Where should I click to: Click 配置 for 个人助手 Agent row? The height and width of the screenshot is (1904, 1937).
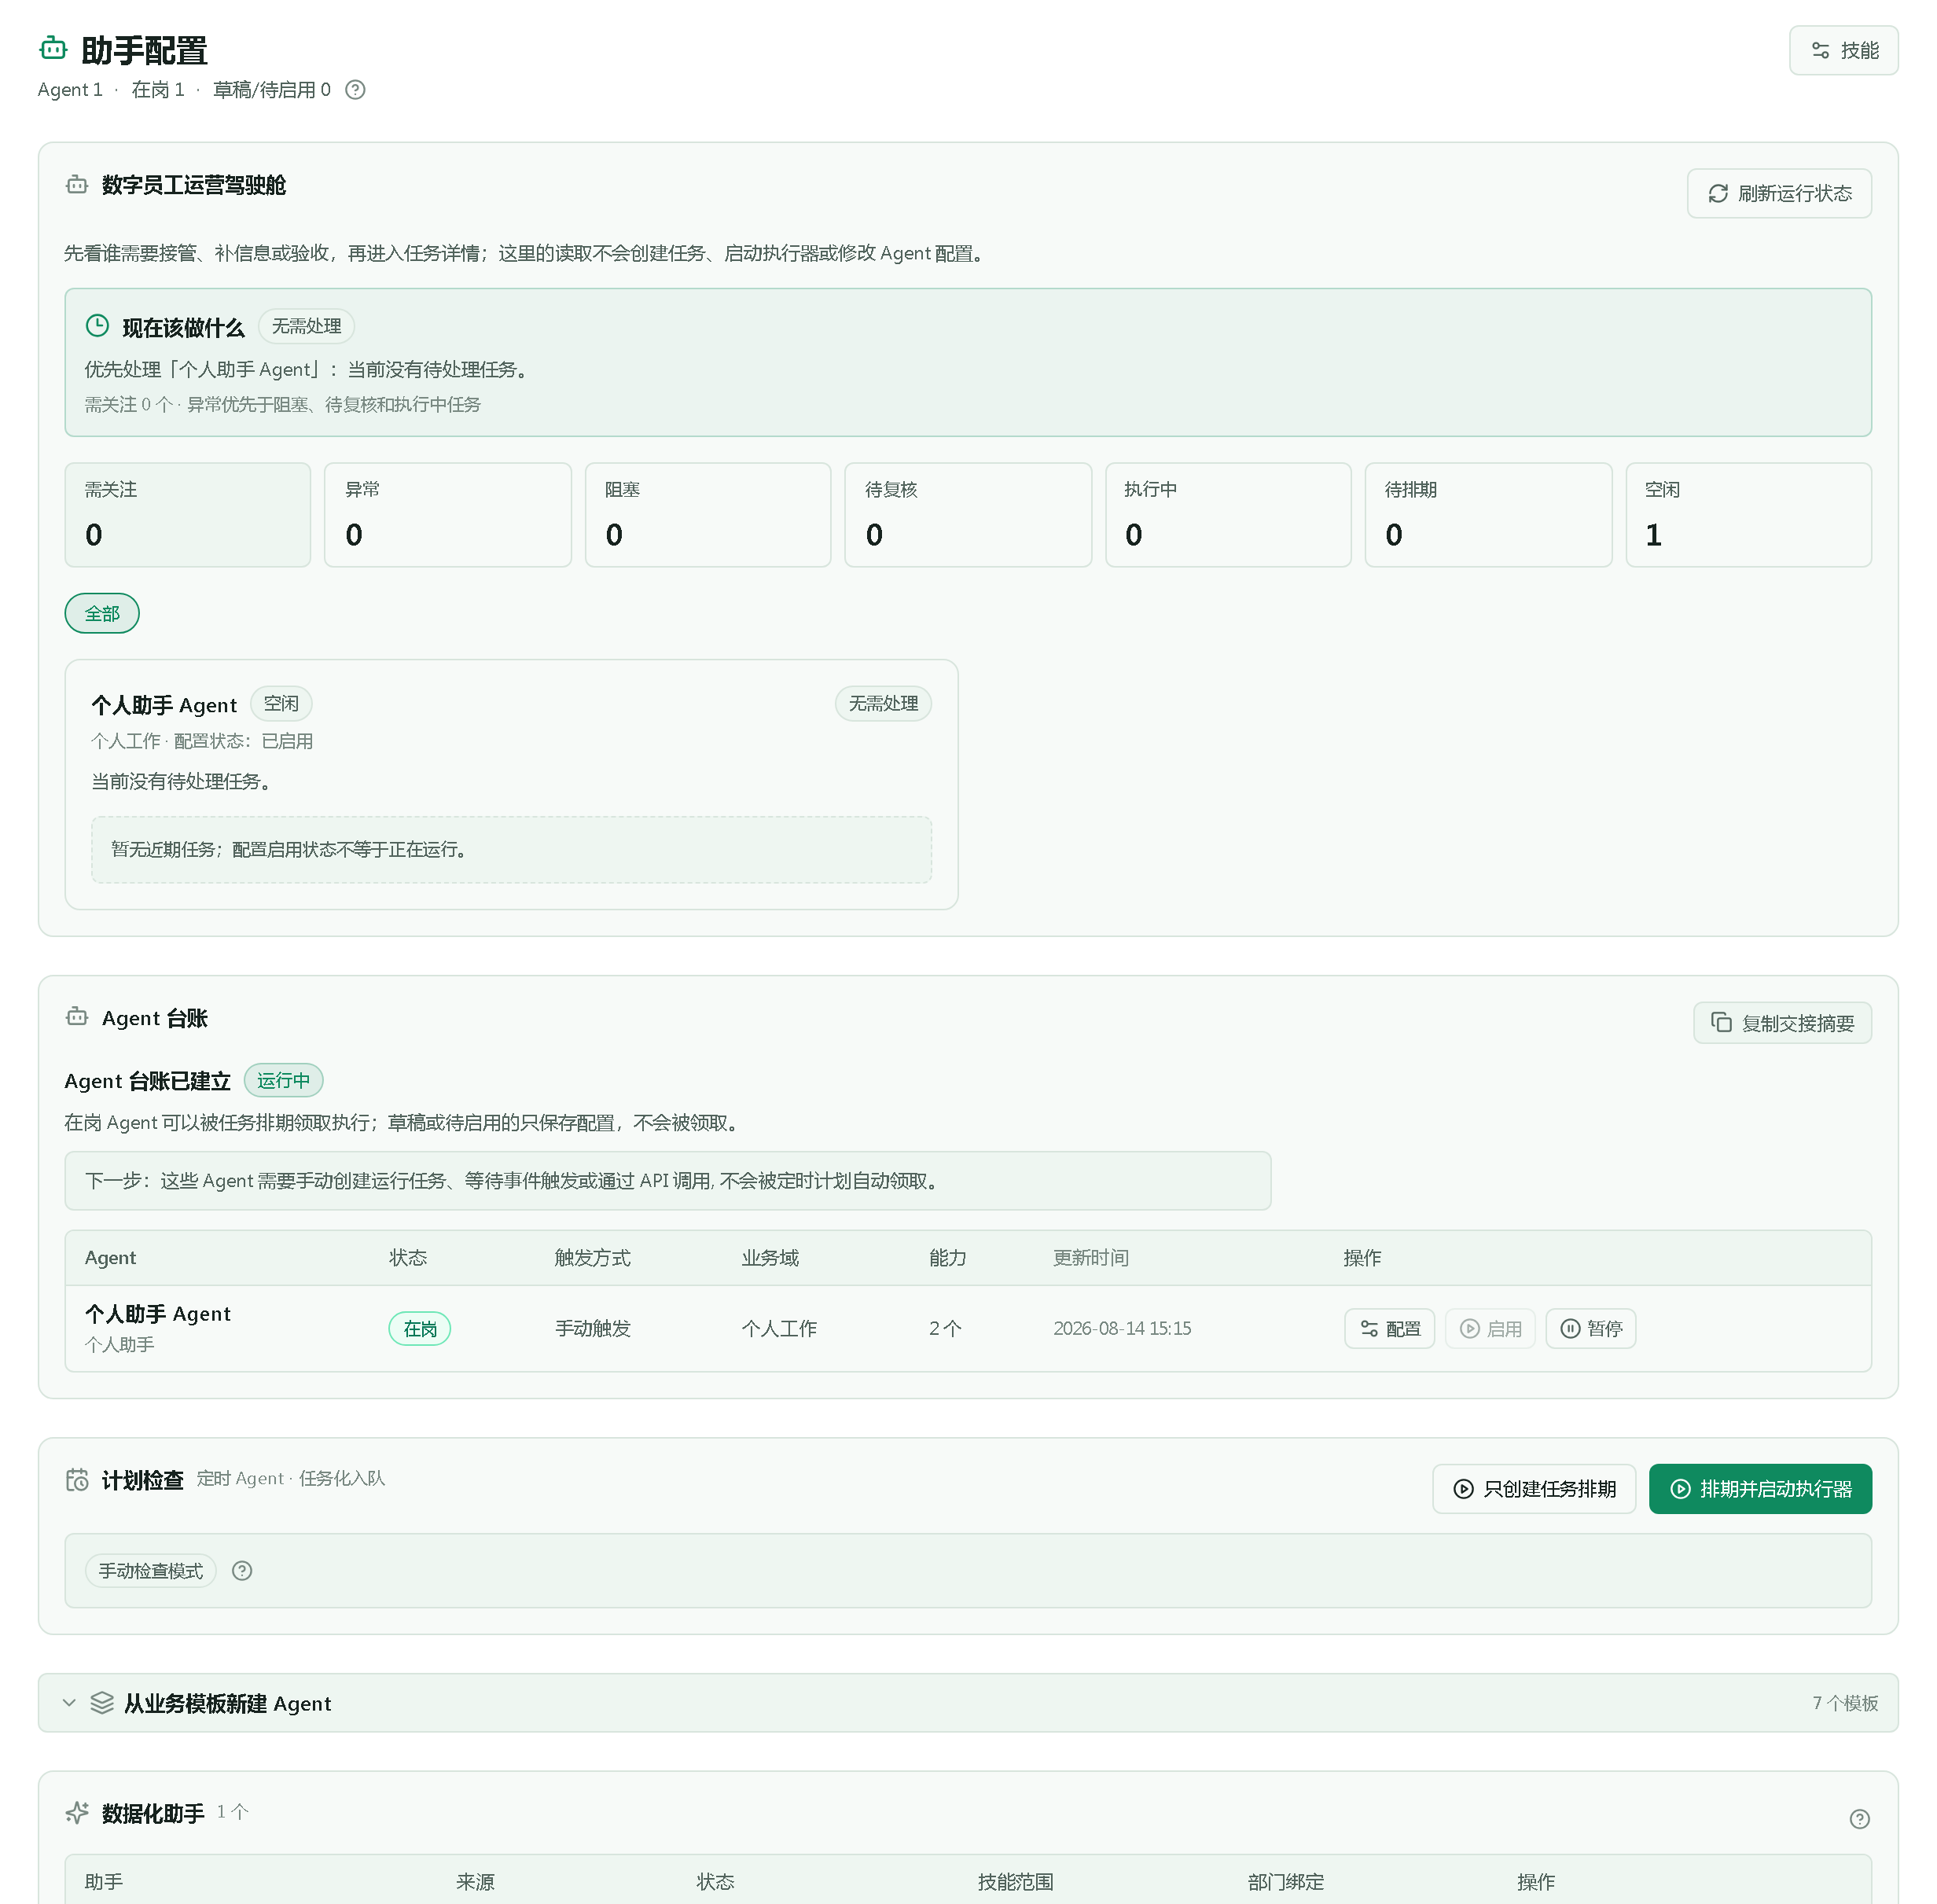click(1389, 1329)
